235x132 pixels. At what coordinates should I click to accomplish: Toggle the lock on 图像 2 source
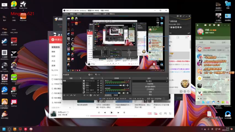pos(101,85)
